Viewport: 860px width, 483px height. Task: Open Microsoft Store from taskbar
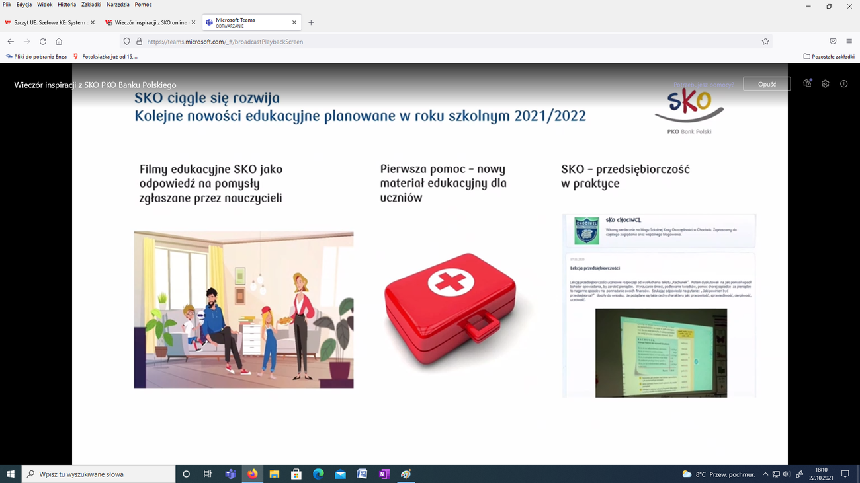296,474
